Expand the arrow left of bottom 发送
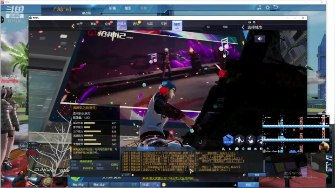The image size is (335, 188). (x=235, y=185)
